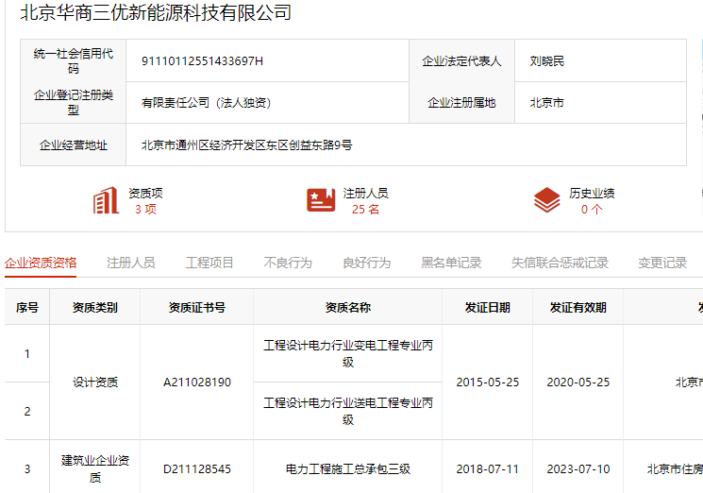This screenshot has width=703, height=493.
Task: Click row number 2 in qualifications table
Action: 27,411
